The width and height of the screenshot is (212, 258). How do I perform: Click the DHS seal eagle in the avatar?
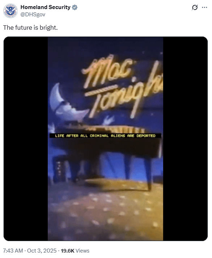[10, 11]
